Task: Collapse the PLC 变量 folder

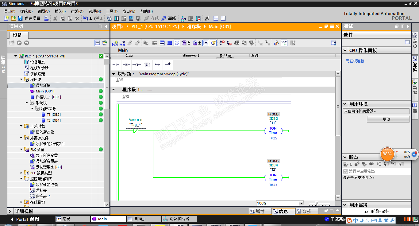Action: pos(21,150)
